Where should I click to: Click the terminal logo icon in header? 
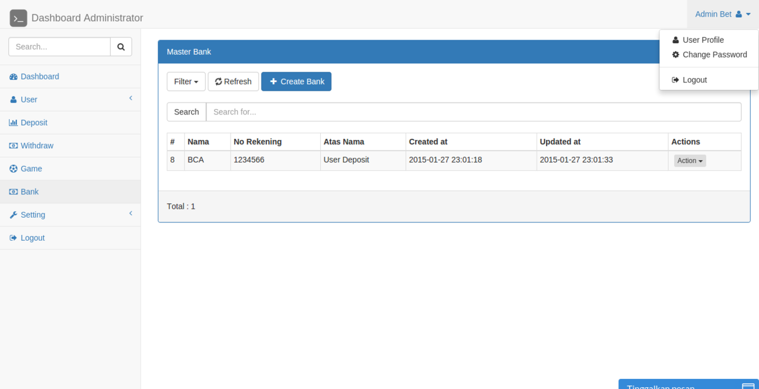(18, 18)
